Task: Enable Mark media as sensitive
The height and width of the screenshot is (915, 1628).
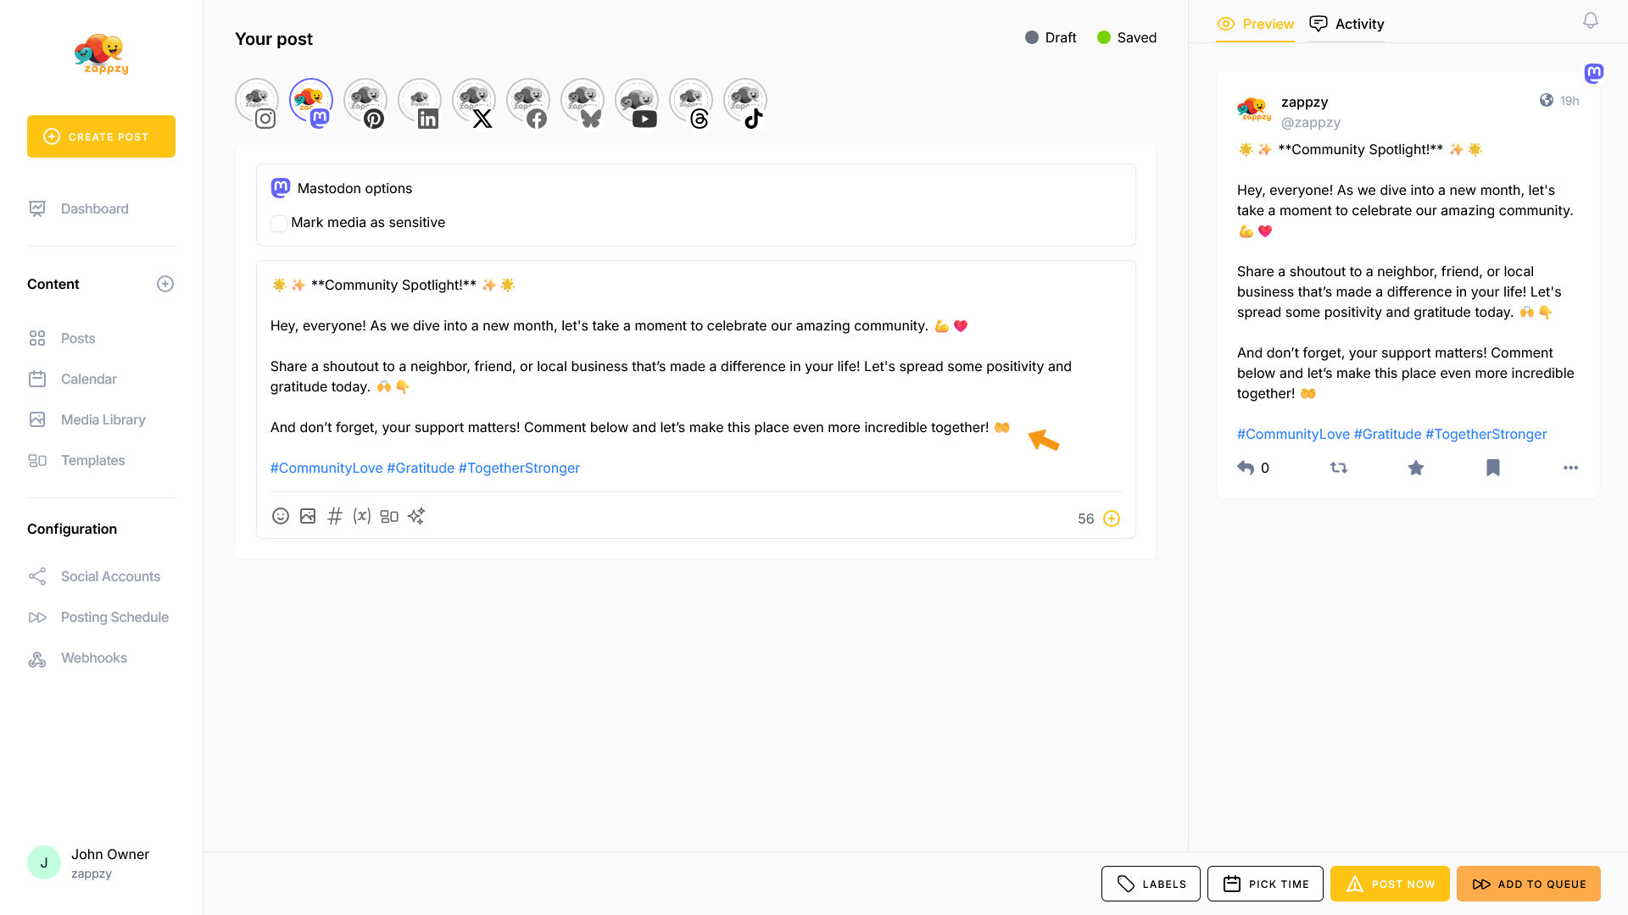Action: pos(279,224)
